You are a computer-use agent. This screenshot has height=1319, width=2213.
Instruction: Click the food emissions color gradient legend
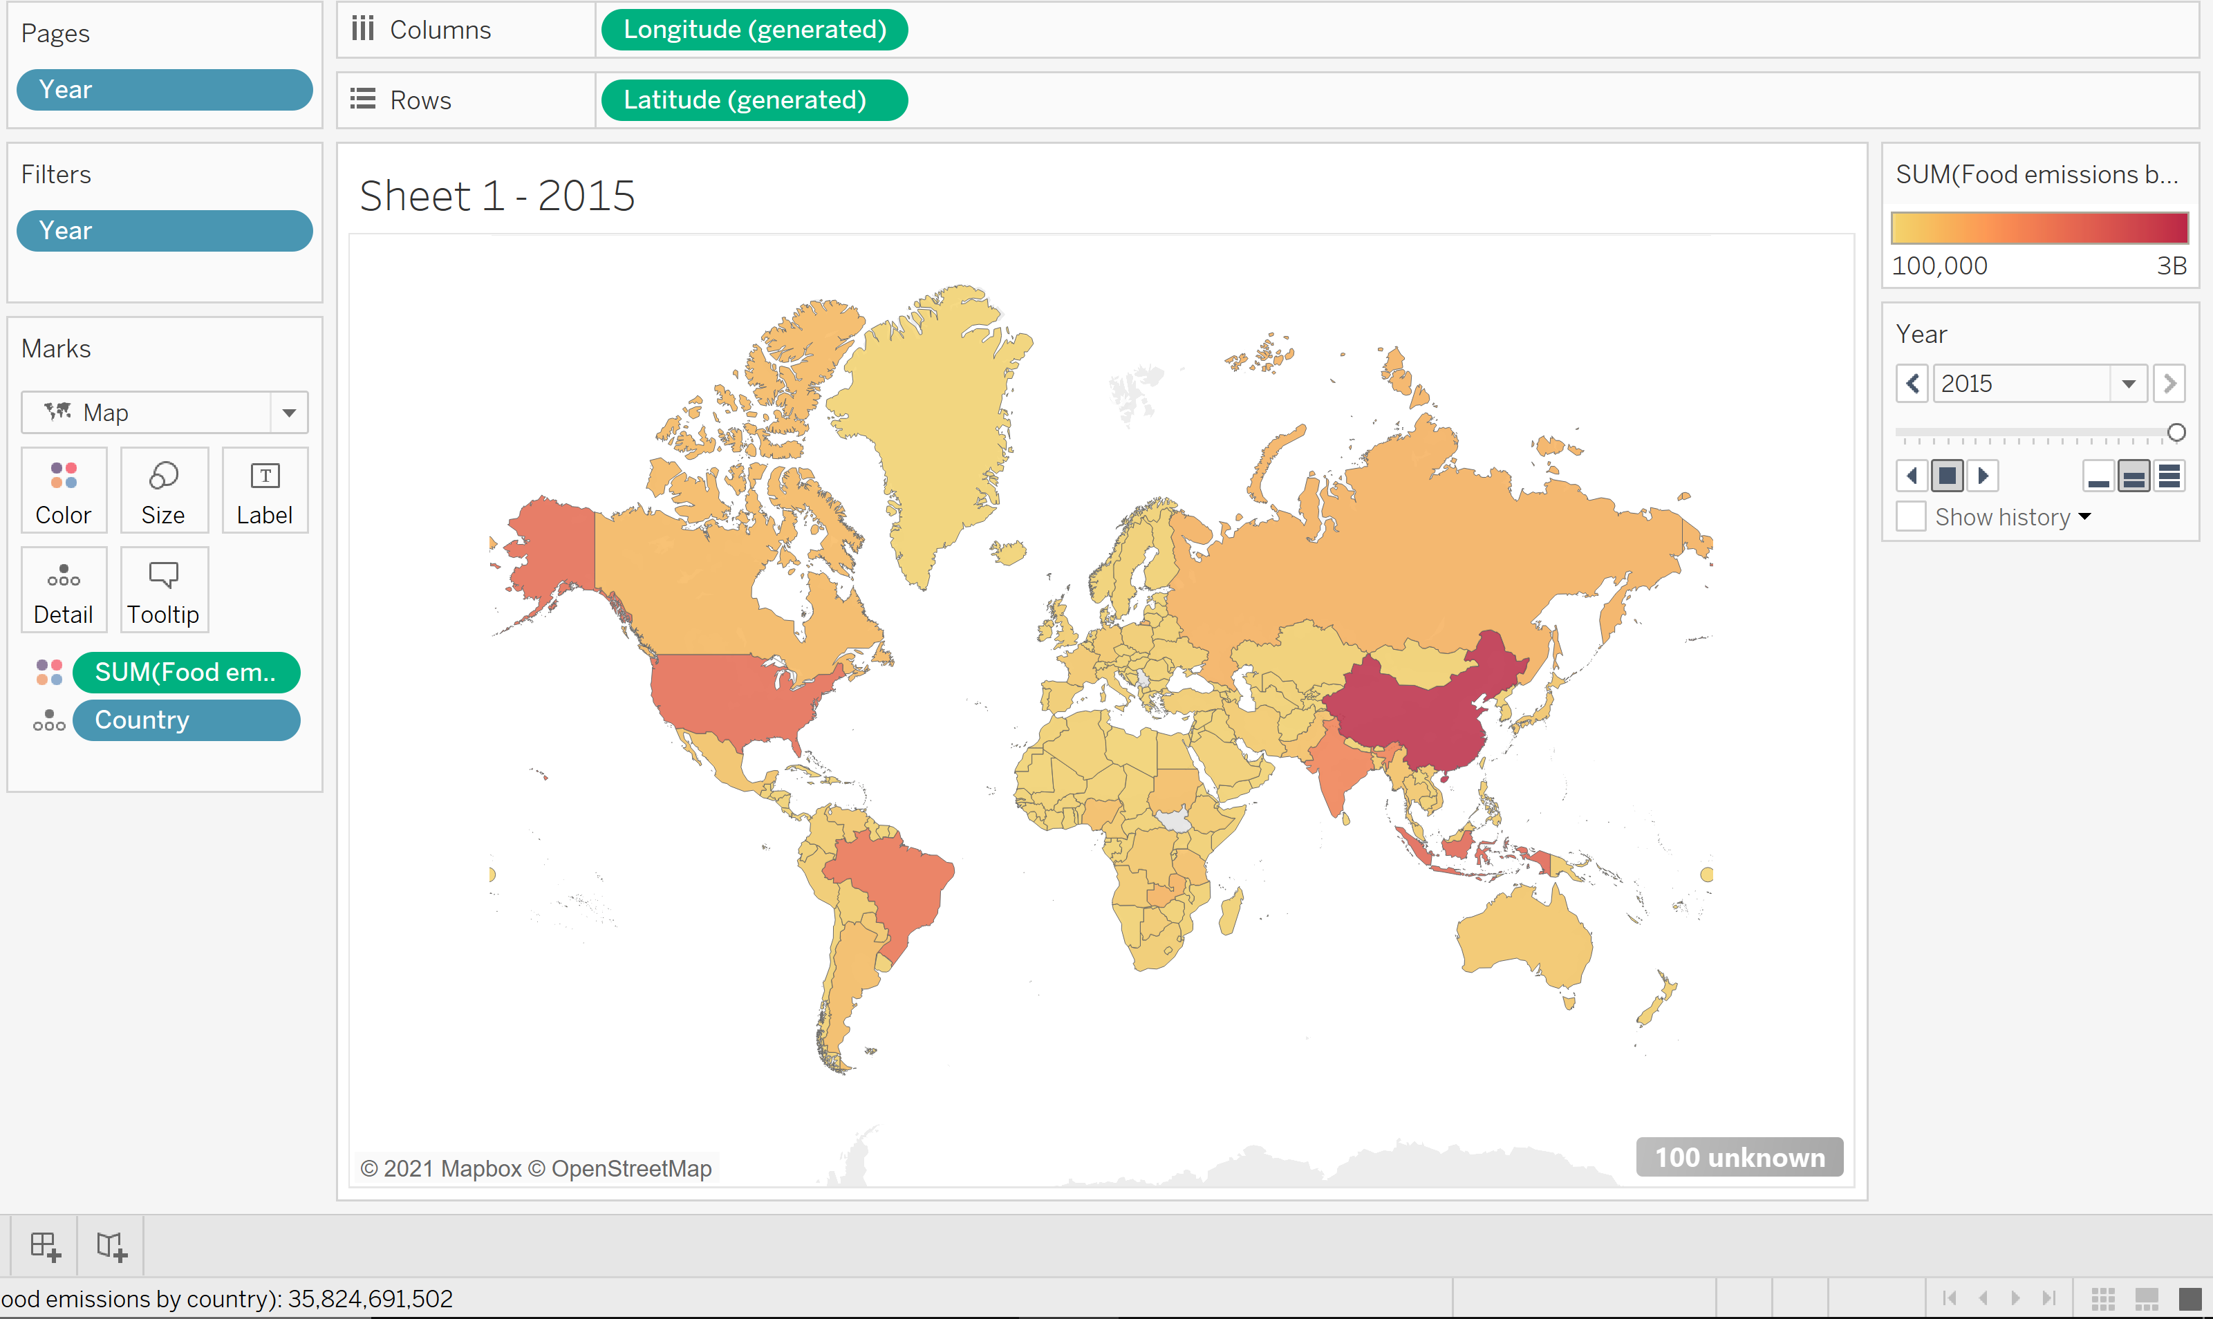coord(2039,228)
